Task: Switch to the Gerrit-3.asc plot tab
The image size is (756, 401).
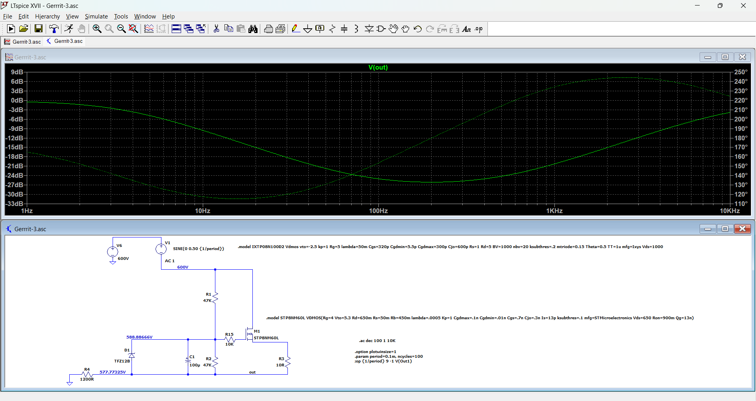Action: [x=23, y=42]
